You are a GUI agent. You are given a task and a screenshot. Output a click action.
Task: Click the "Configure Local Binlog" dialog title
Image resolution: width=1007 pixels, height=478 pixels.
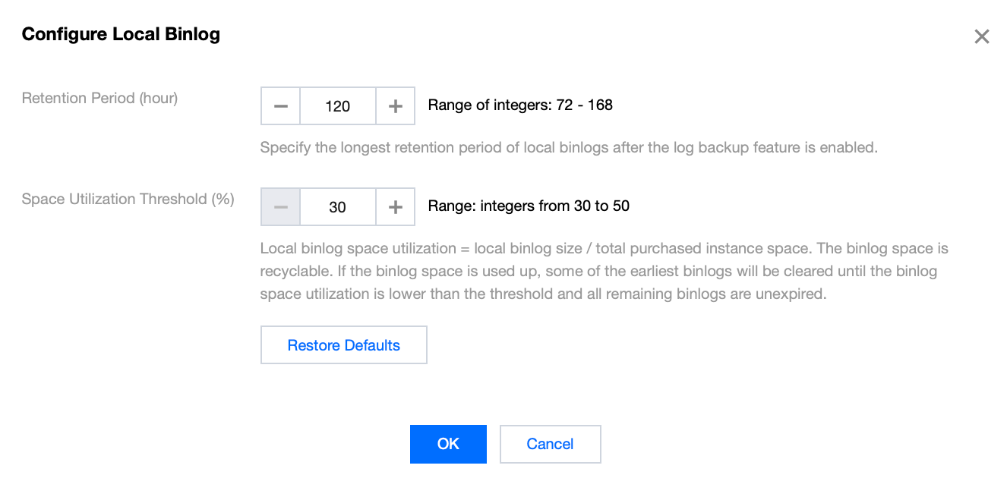coord(121,34)
